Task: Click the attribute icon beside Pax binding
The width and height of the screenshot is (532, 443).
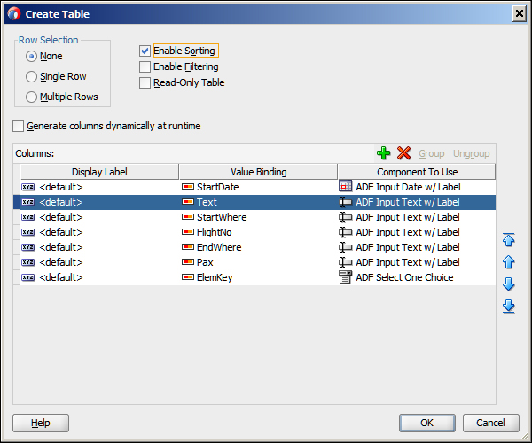Action: click(188, 262)
